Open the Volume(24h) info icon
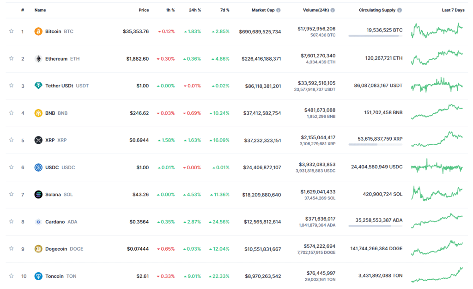The image size is (473, 289). (x=333, y=10)
